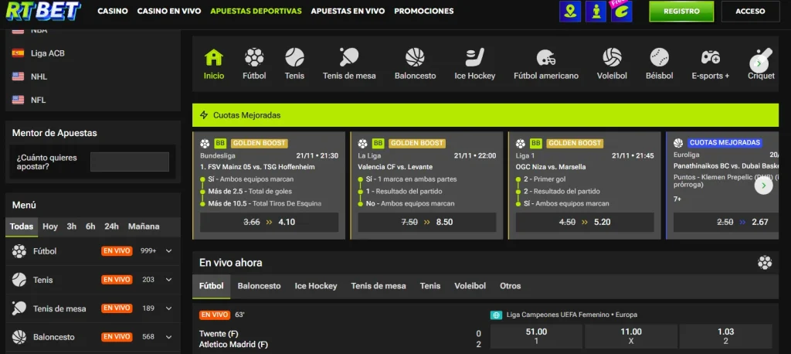Screen dimensions: 791x354
Task: Bet the 4.10 boosted odds on Mainz card
Action: coord(270,222)
